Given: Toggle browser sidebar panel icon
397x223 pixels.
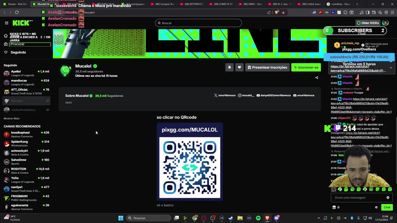Looking at the screenshot, I should tap(368, 12).
